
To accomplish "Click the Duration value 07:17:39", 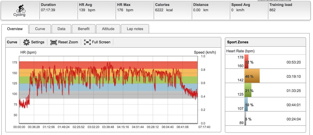I will 48,10.
